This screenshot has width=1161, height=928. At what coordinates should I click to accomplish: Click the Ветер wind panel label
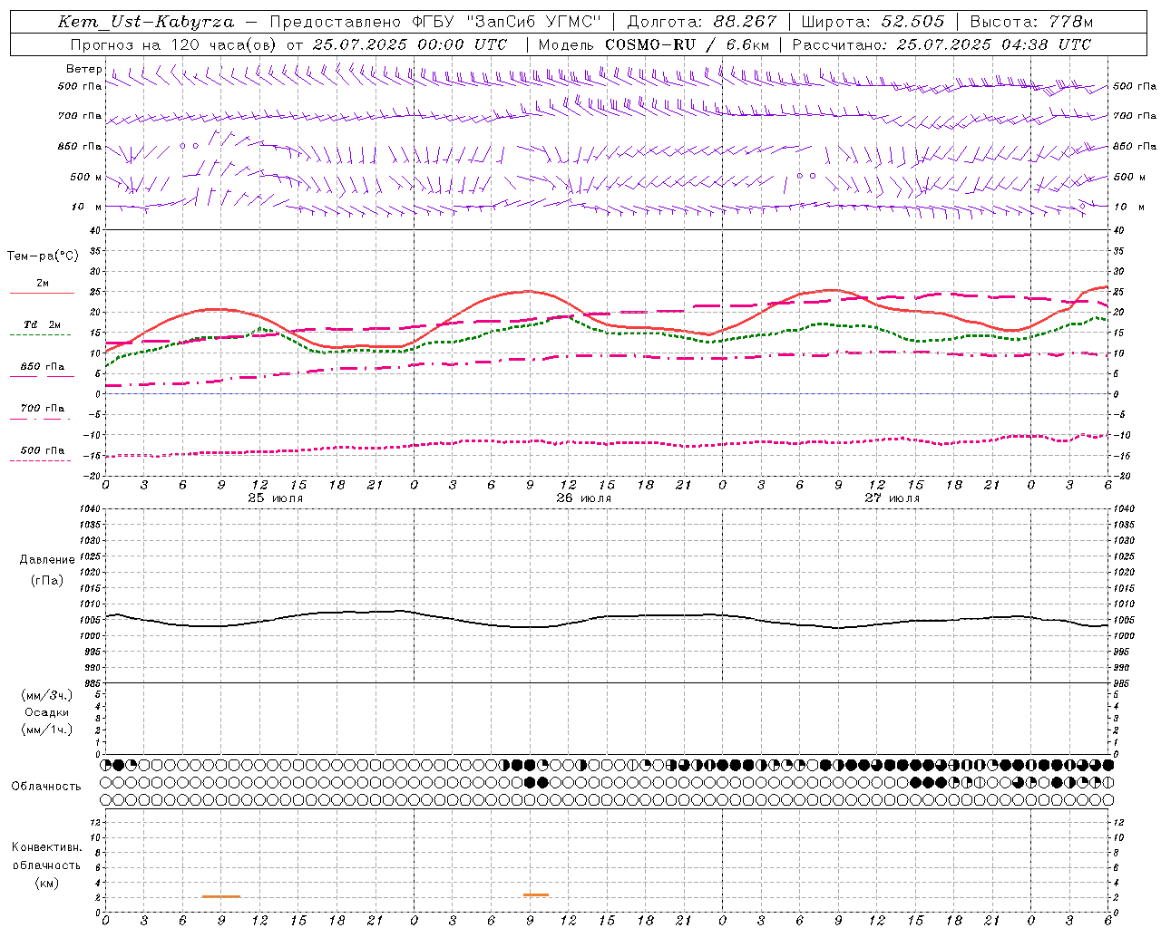point(84,69)
